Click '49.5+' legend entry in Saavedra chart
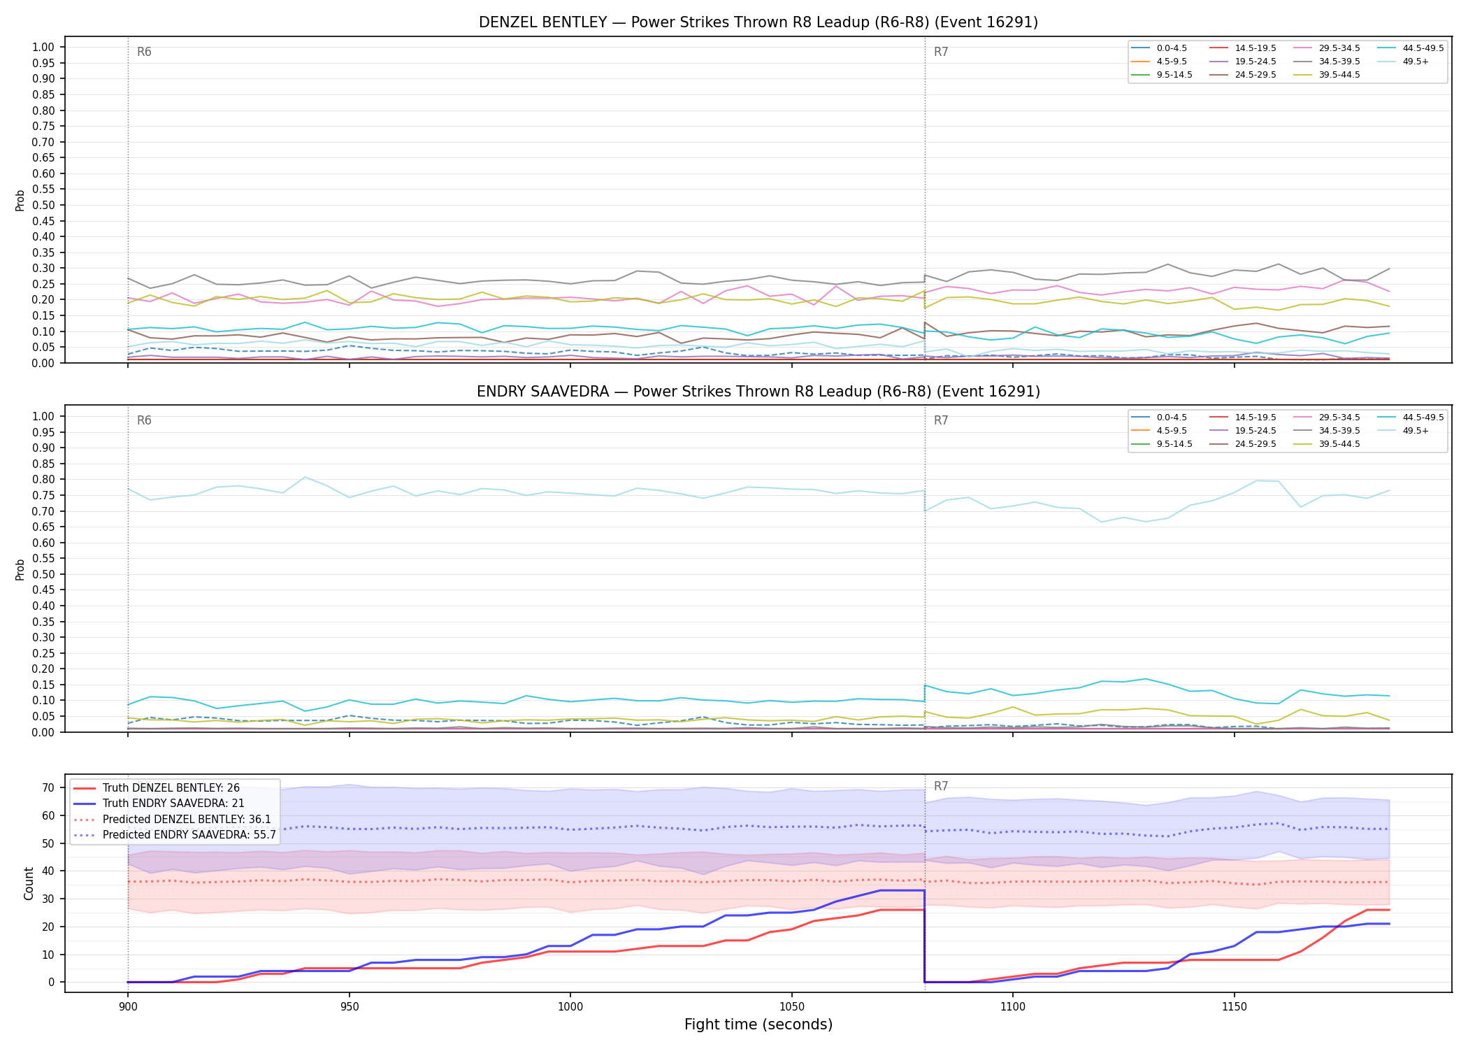This screenshot has width=1468, height=1049. pos(1404,431)
